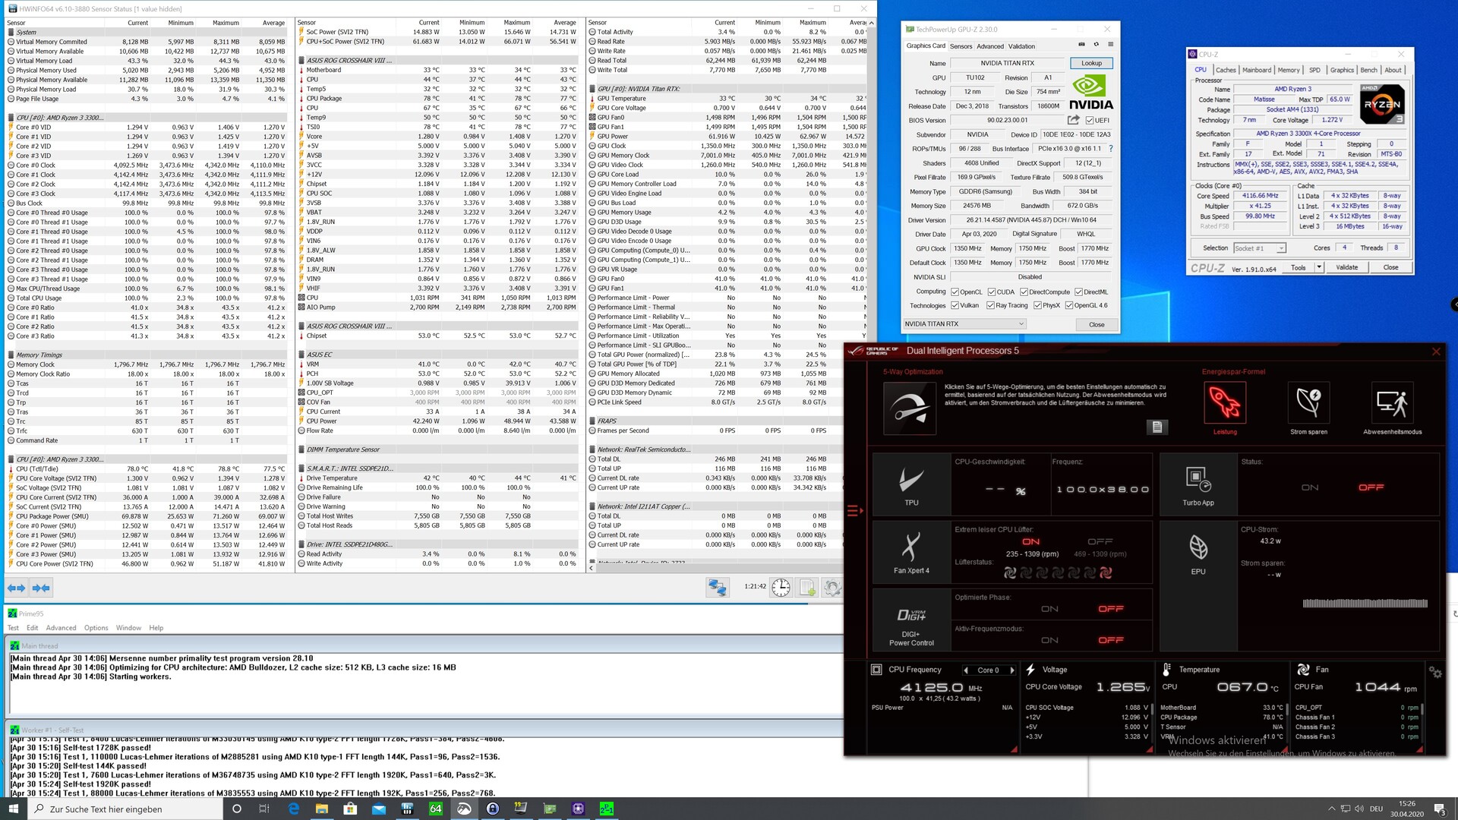The image size is (1458, 820).
Task: Turn Optimierte Phase ON
Action: tap(1049, 609)
